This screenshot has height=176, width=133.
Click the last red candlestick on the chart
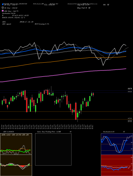pos(93,94)
